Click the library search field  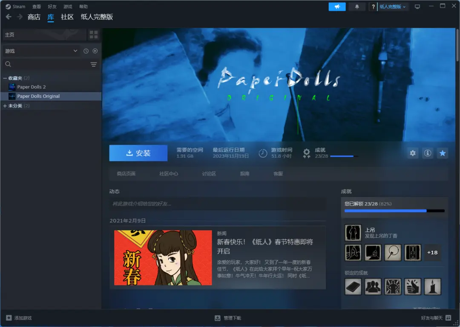click(x=46, y=64)
